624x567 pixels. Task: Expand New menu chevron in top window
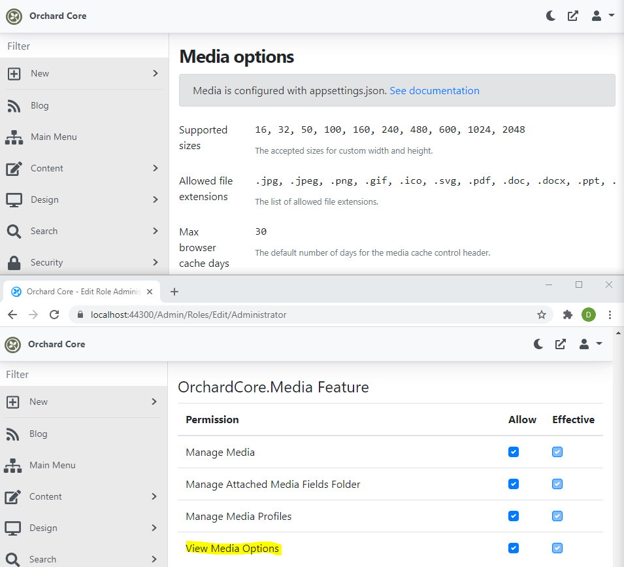coord(156,73)
